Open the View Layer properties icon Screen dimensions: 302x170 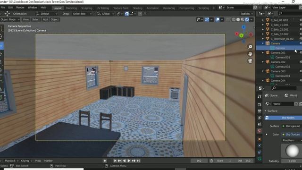point(260,118)
